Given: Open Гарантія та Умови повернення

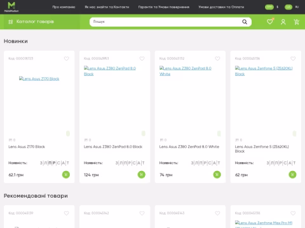Looking at the screenshot, I should (x=164, y=7).
